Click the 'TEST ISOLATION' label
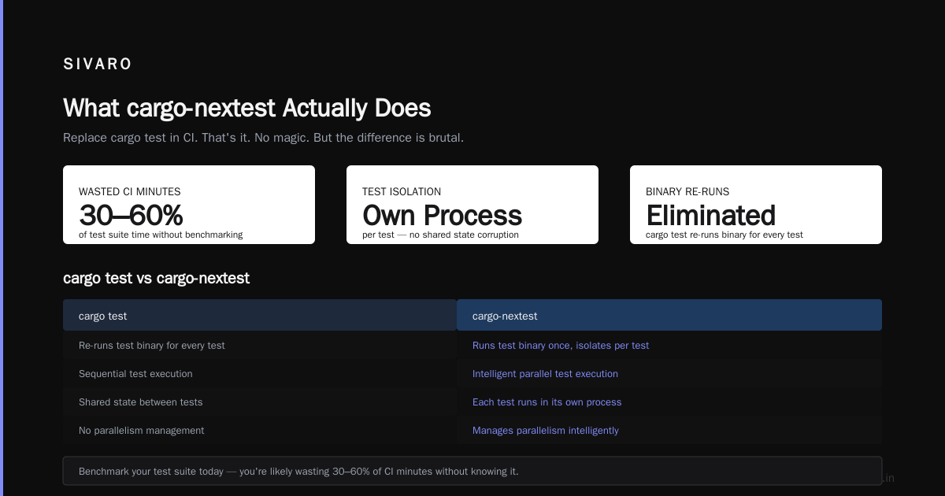This screenshot has width=945, height=496. (x=402, y=191)
